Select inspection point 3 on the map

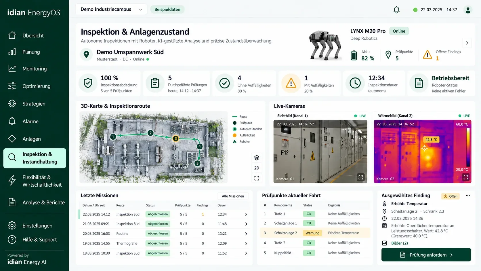175,139
